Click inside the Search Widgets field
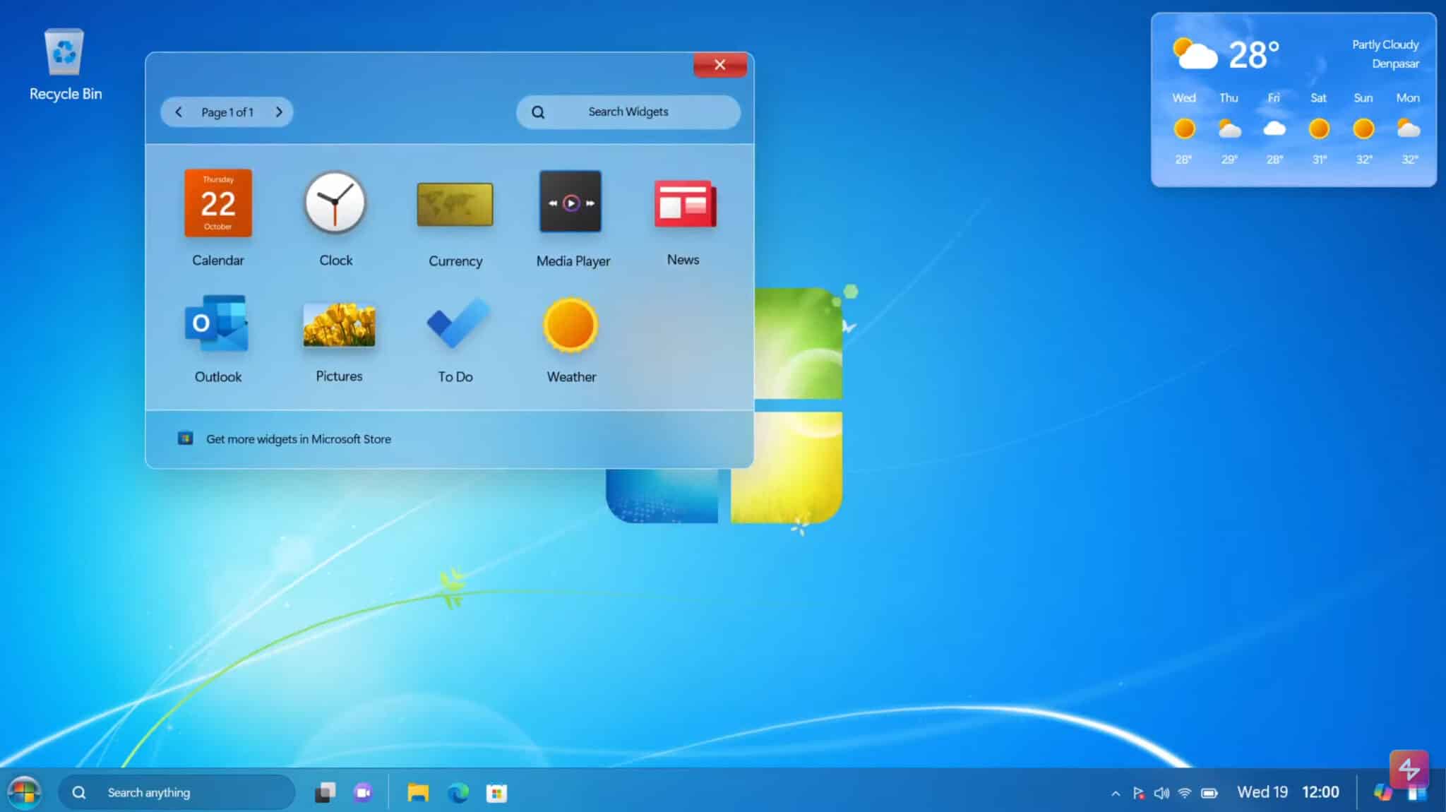Viewport: 1446px width, 812px height. point(627,112)
